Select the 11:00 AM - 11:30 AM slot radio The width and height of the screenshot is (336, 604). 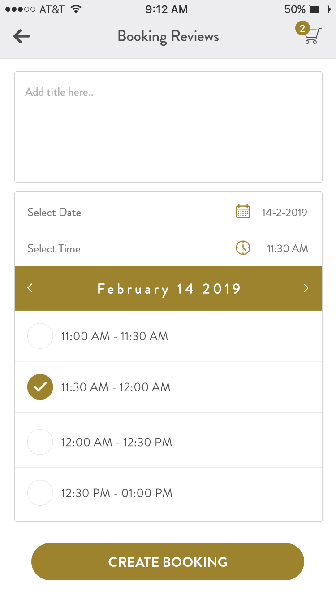click(x=40, y=336)
